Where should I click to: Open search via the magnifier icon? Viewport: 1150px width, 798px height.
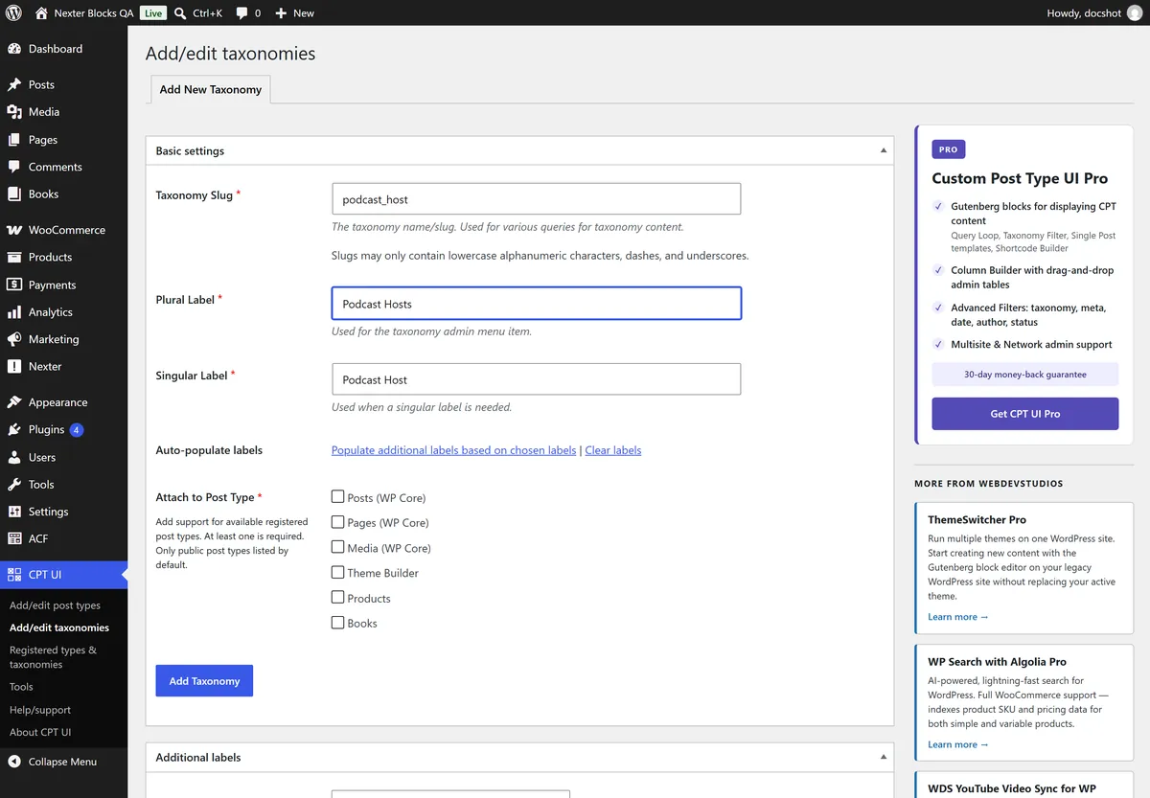(180, 13)
